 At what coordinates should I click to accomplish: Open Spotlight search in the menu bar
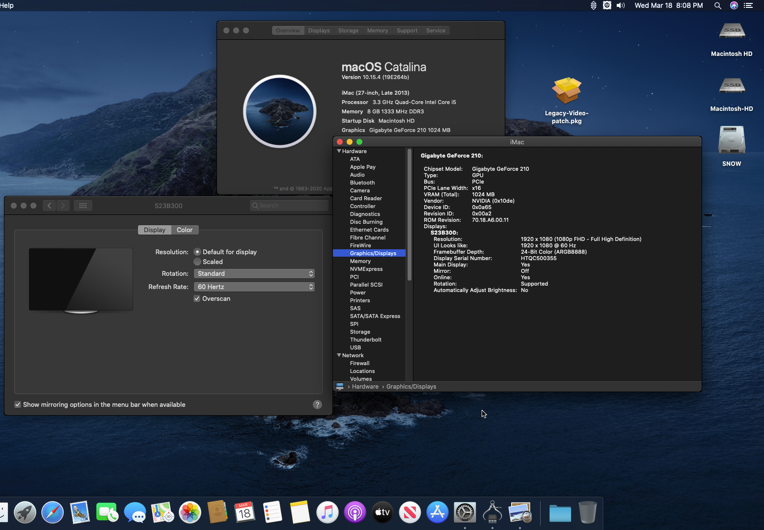click(718, 5)
